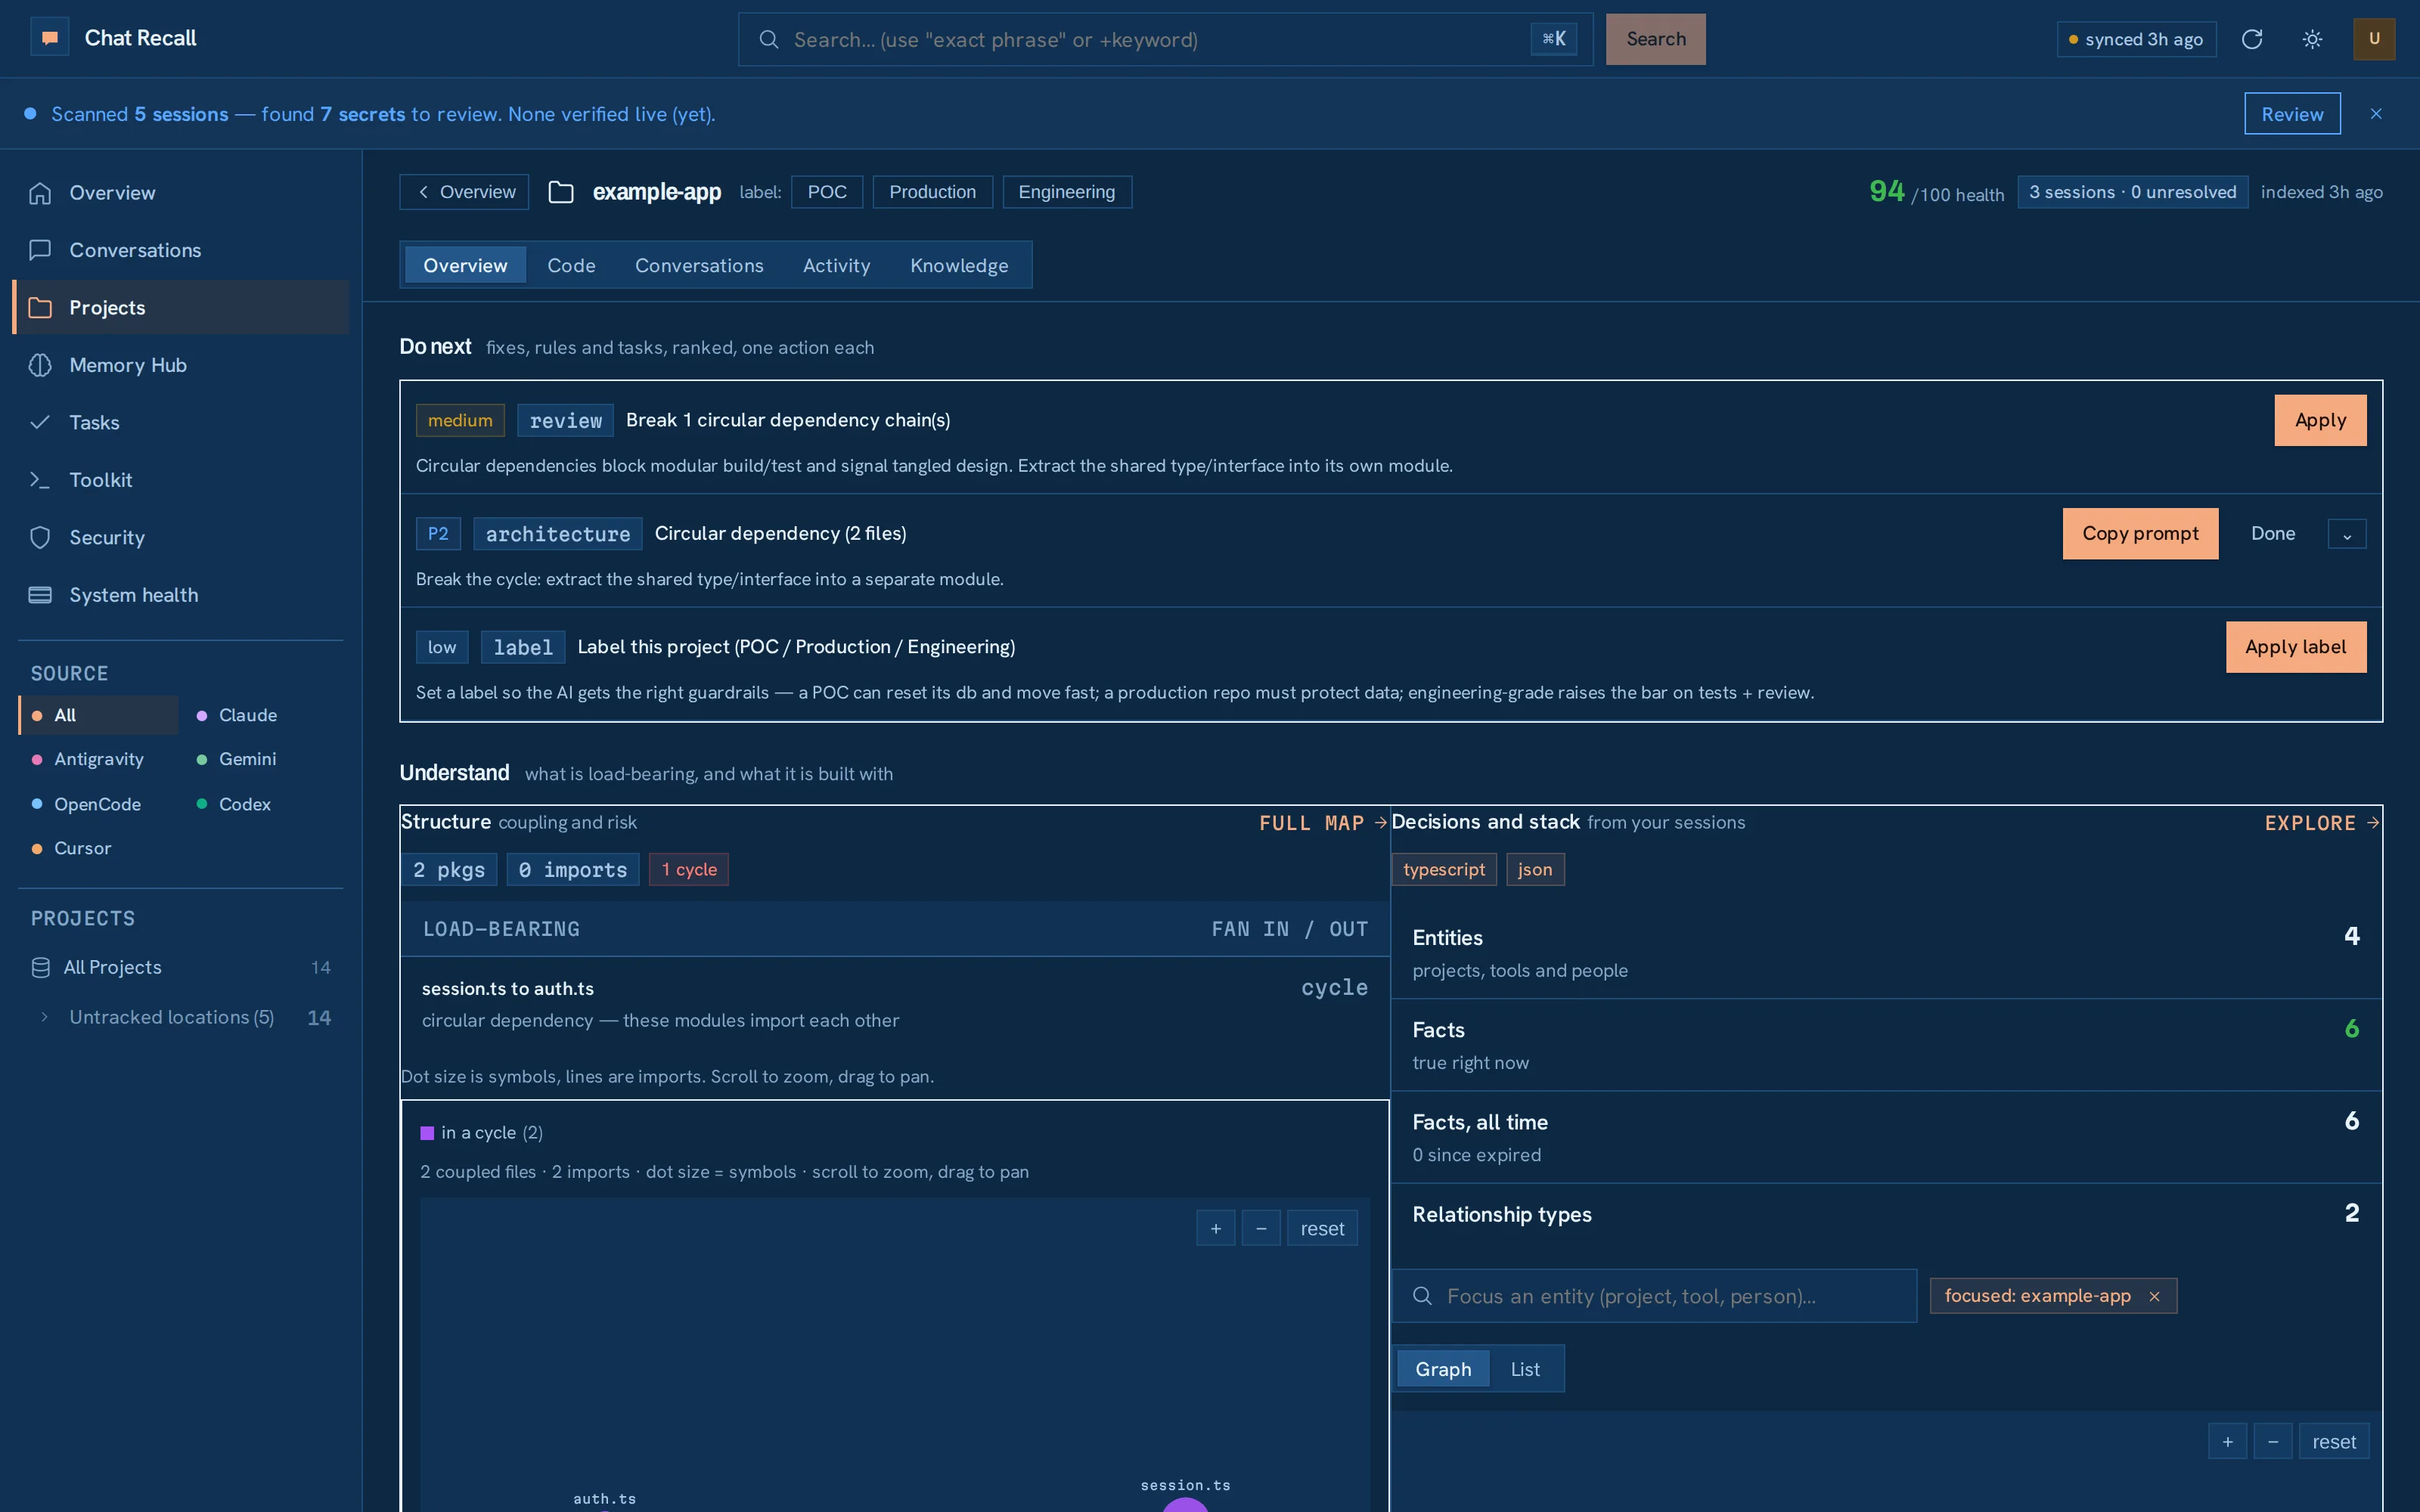The width and height of the screenshot is (2420, 1512).
Task: Open the EXPLORE link
Action: 2321,823
